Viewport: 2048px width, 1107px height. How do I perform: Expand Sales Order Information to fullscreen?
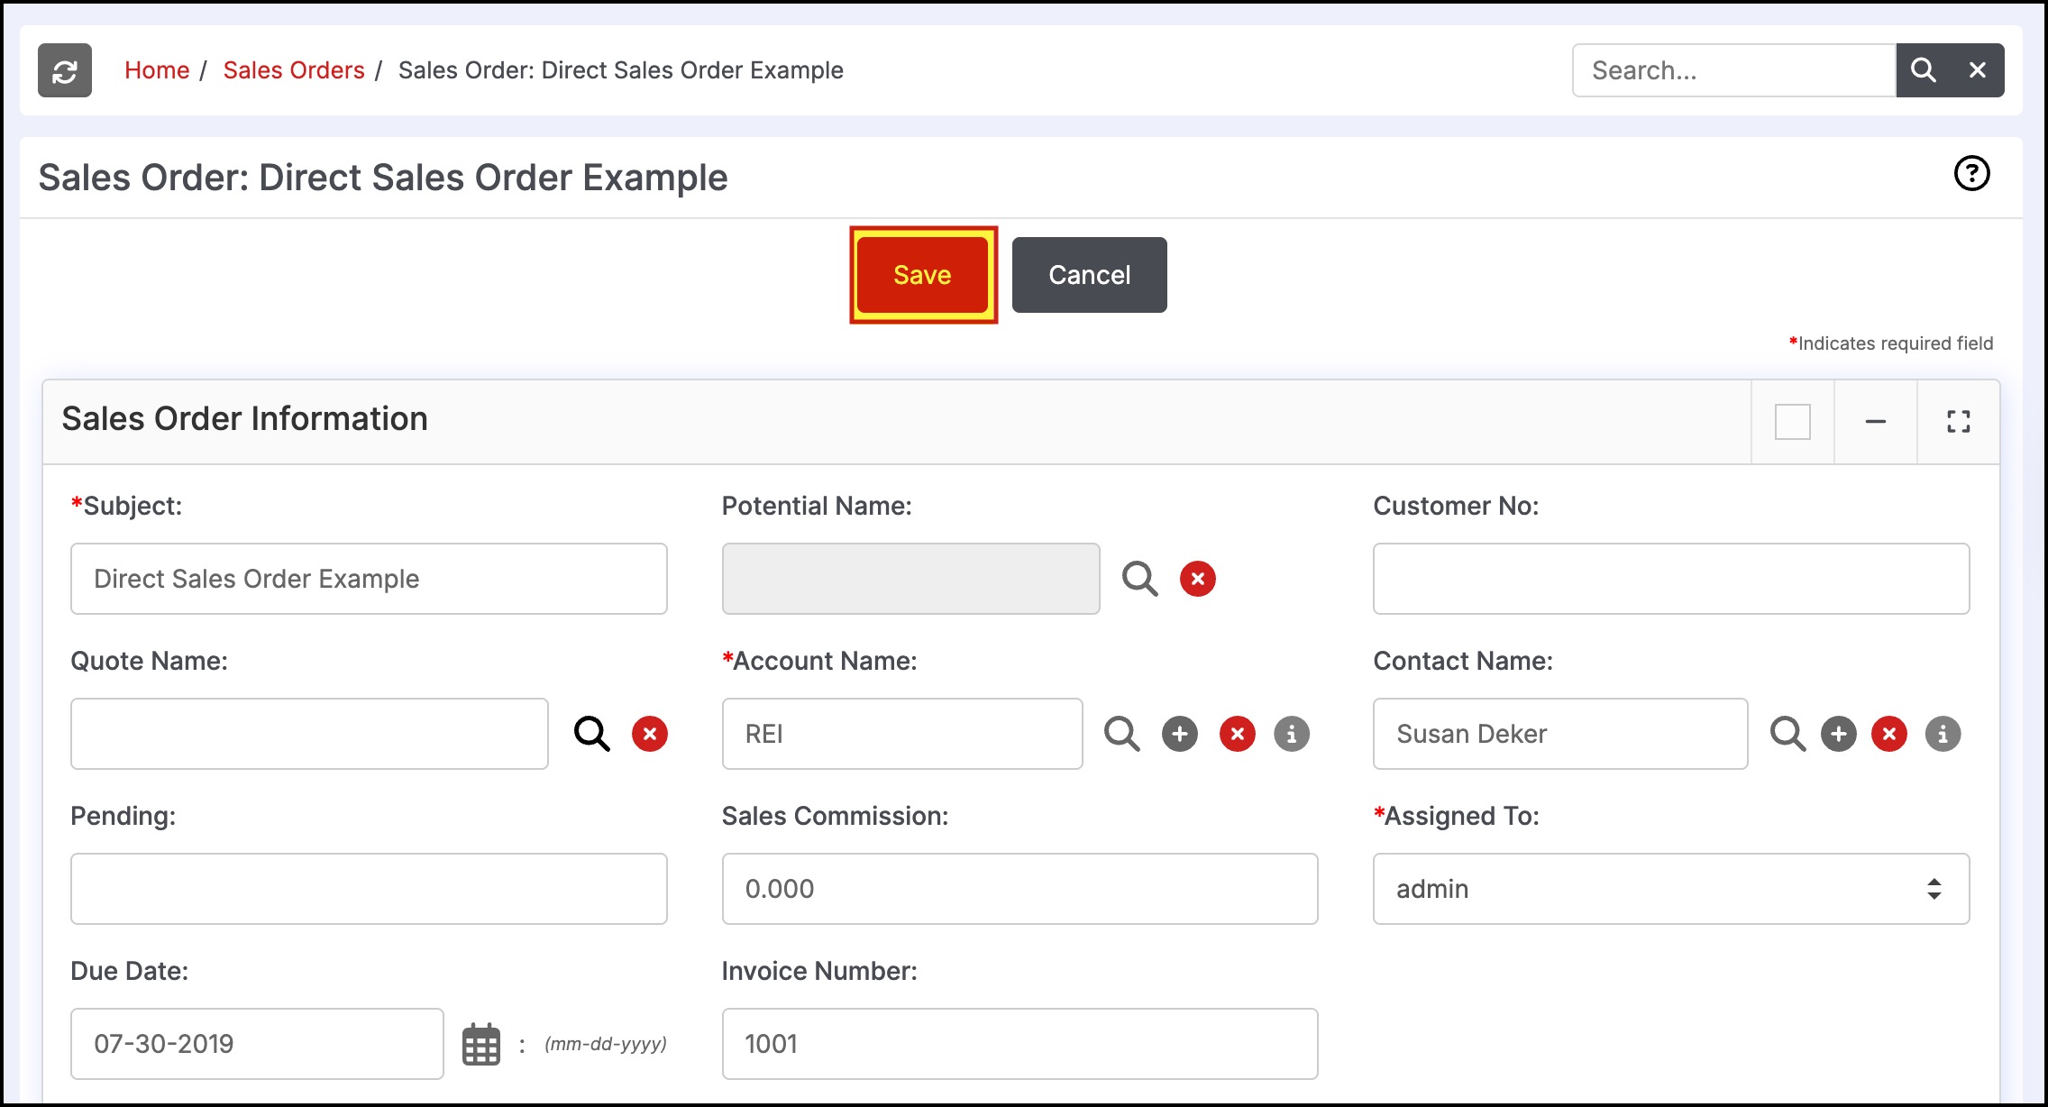1958,422
